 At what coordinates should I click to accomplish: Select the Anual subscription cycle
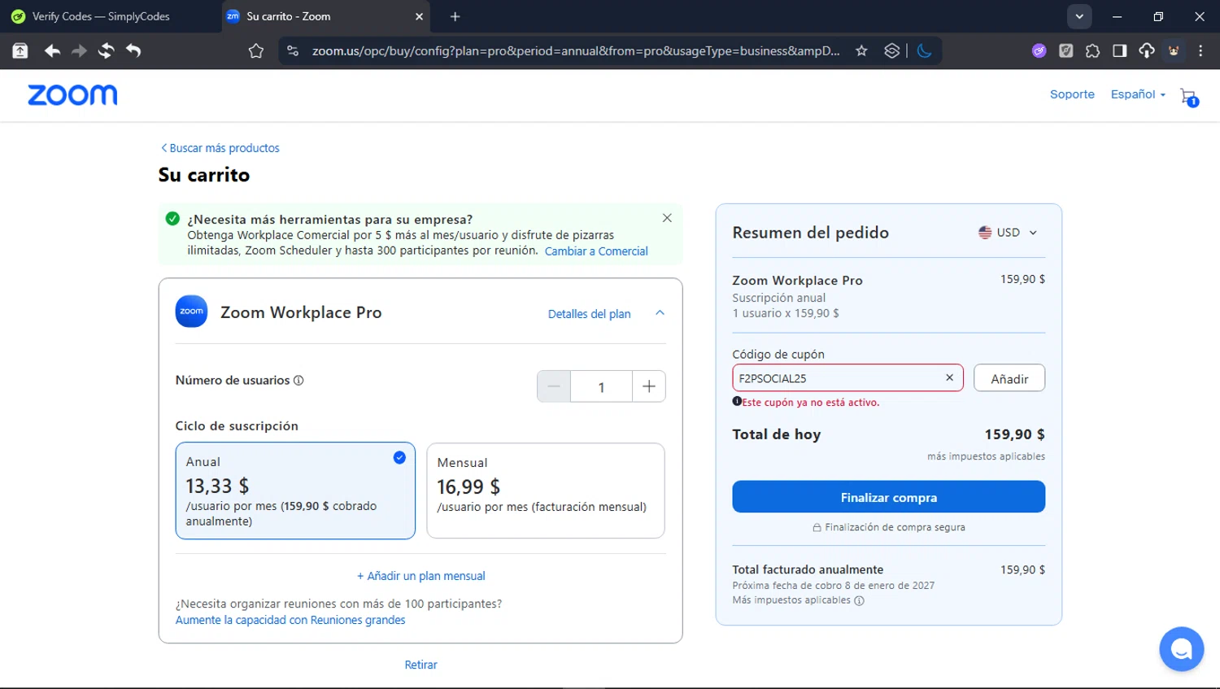click(295, 491)
